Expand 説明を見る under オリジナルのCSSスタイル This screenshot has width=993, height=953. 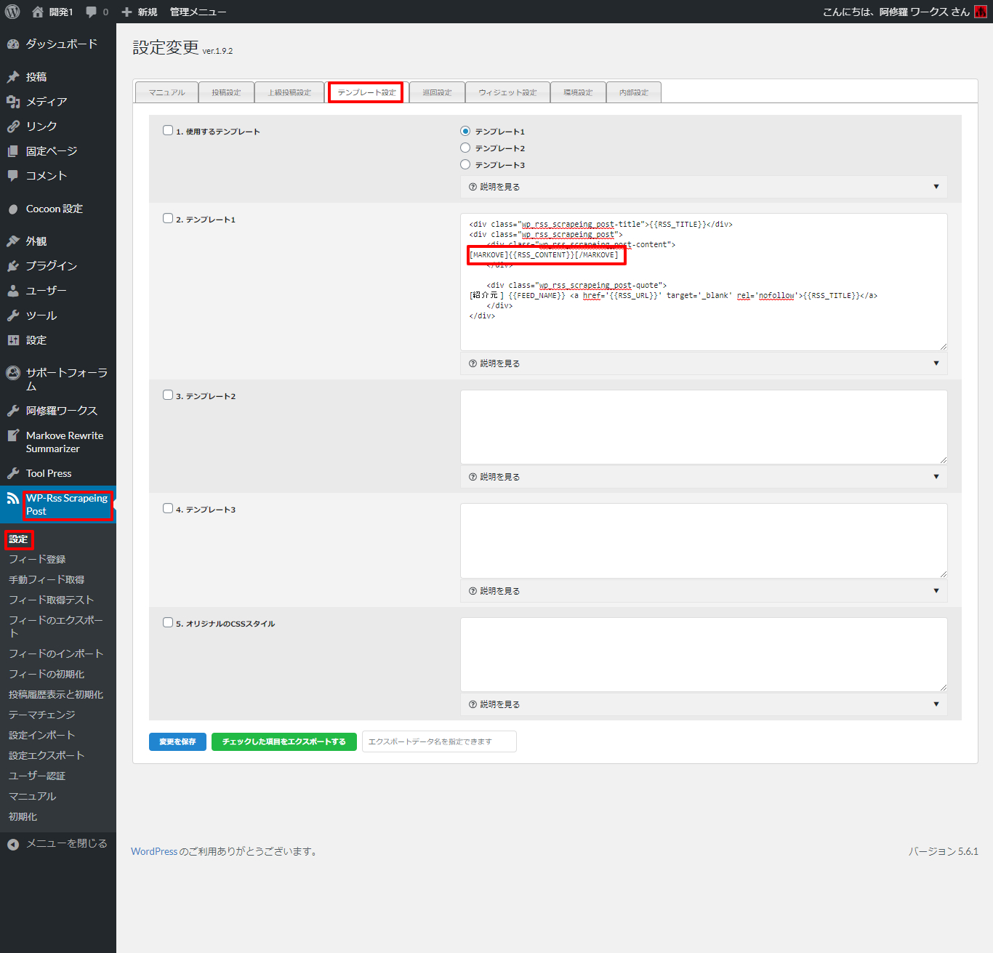[704, 704]
